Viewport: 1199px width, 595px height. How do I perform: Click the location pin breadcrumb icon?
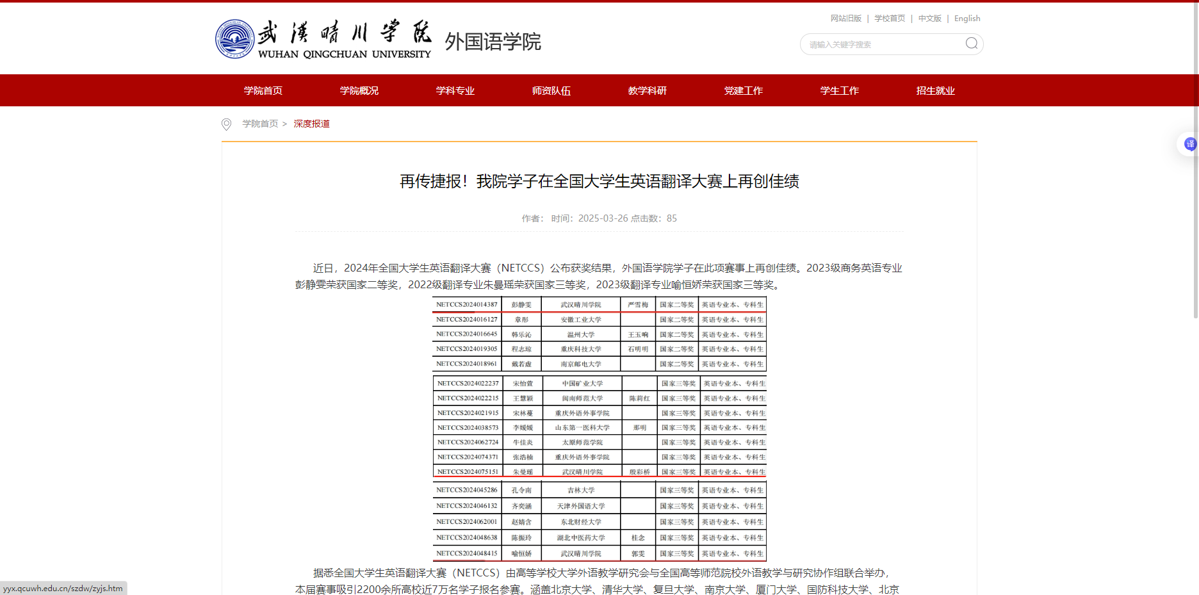[226, 124]
